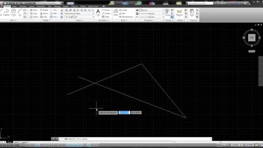Expand the Block panel
This screenshot has height=148, width=263.
(124, 20)
